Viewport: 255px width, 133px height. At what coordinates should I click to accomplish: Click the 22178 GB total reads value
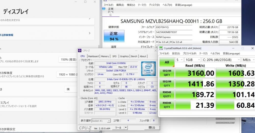coord(229,27)
